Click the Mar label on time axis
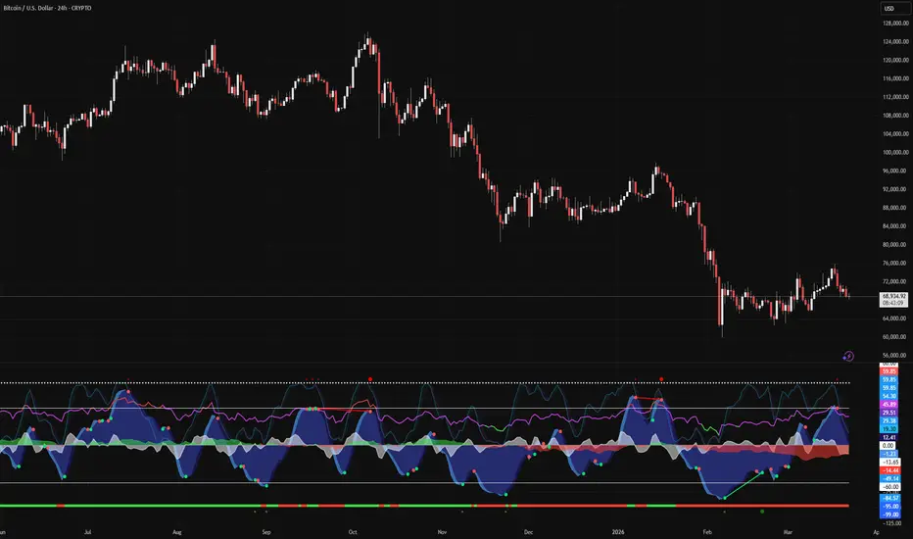913x539 pixels. [788, 532]
